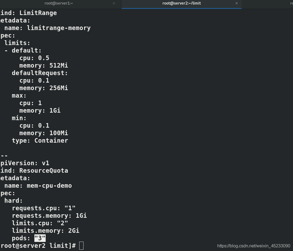
Task: Close the root@server1 tab
Action: [x=114, y=3]
